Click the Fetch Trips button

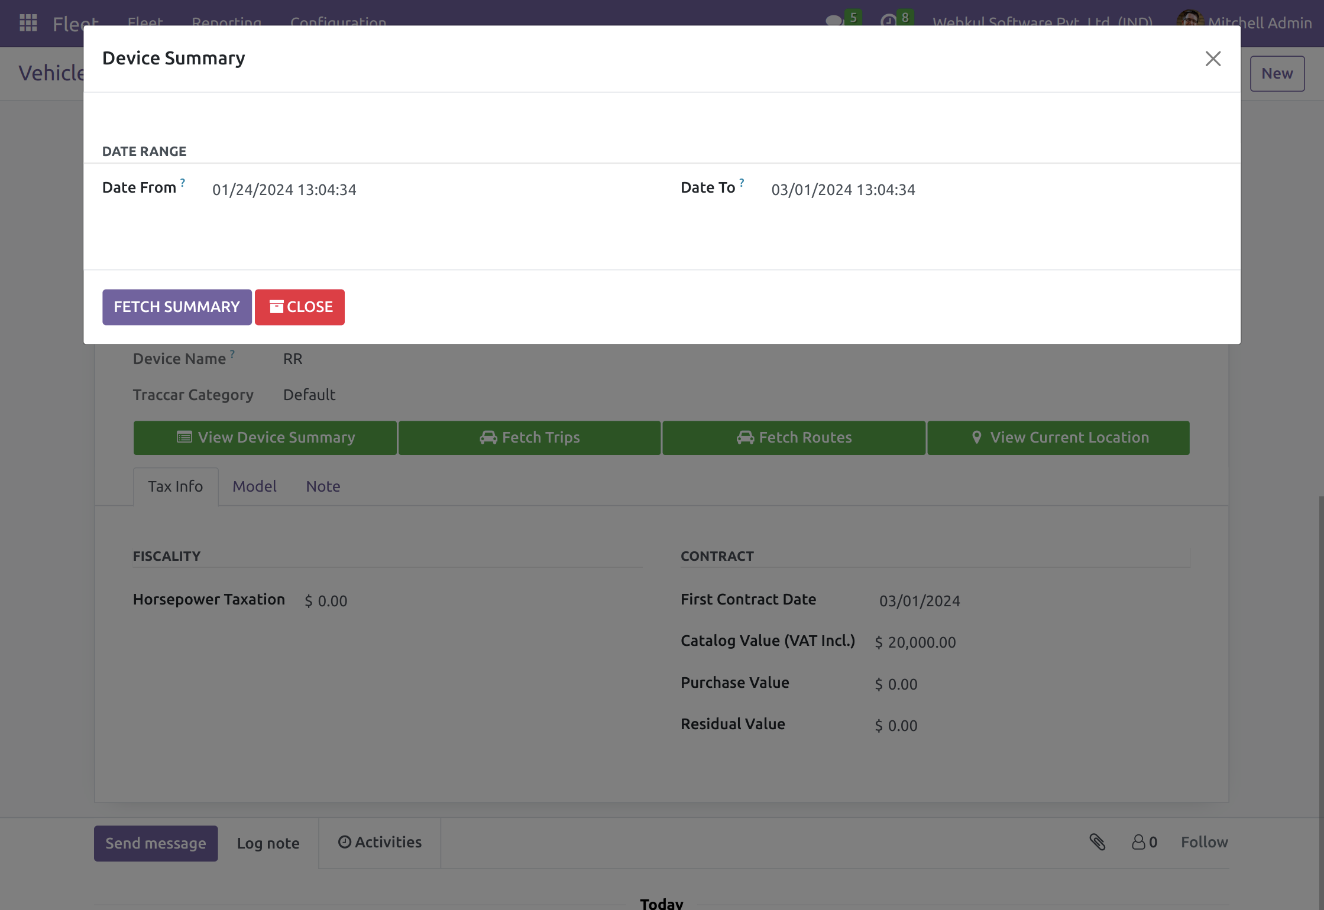(529, 438)
